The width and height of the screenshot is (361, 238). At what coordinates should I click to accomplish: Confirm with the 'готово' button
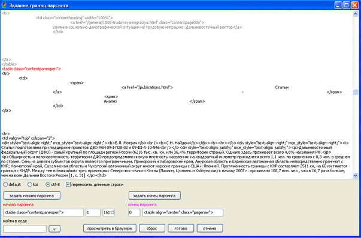point(181,228)
